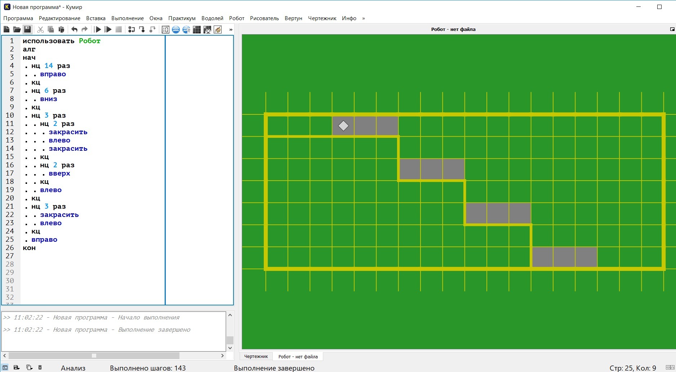Click the 'вниз' command in code
The image size is (676, 372).
coord(49,99)
